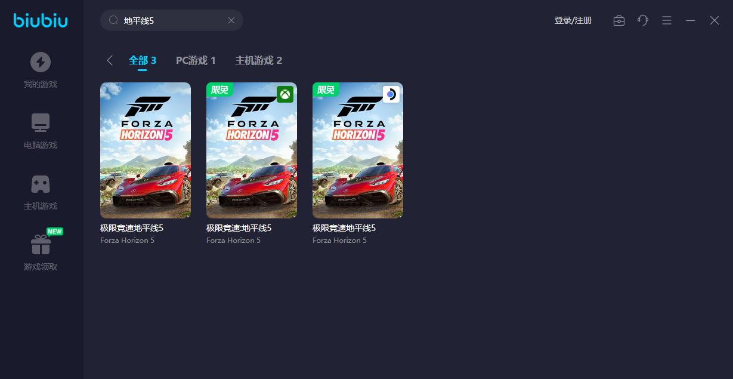Open PC Games monitor icon in sidebar
The image size is (733, 379).
(x=41, y=123)
